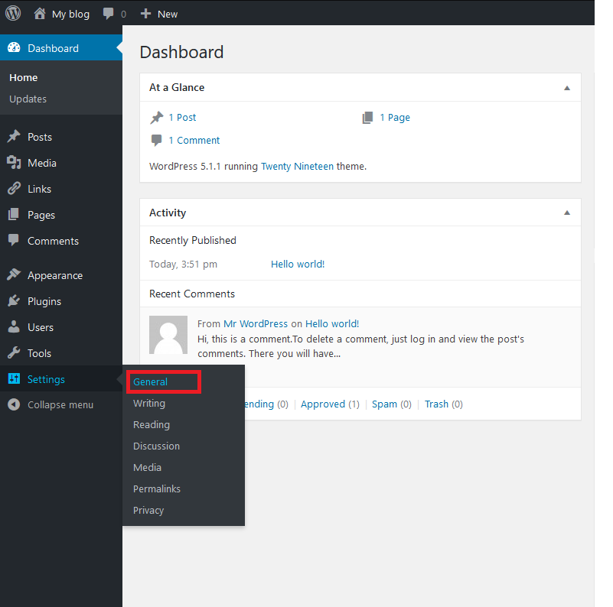The height and width of the screenshot is (607, 613).
Task: Click the WordPress logo icon
Action: 13,13
